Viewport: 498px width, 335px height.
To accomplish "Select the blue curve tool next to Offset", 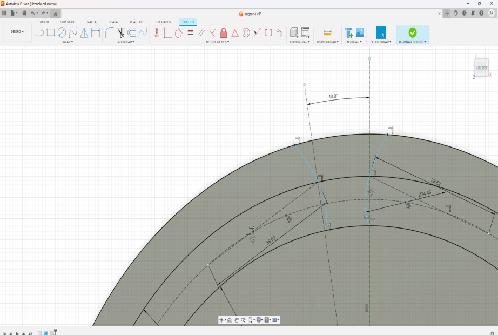I will click(x=143, y=32).
